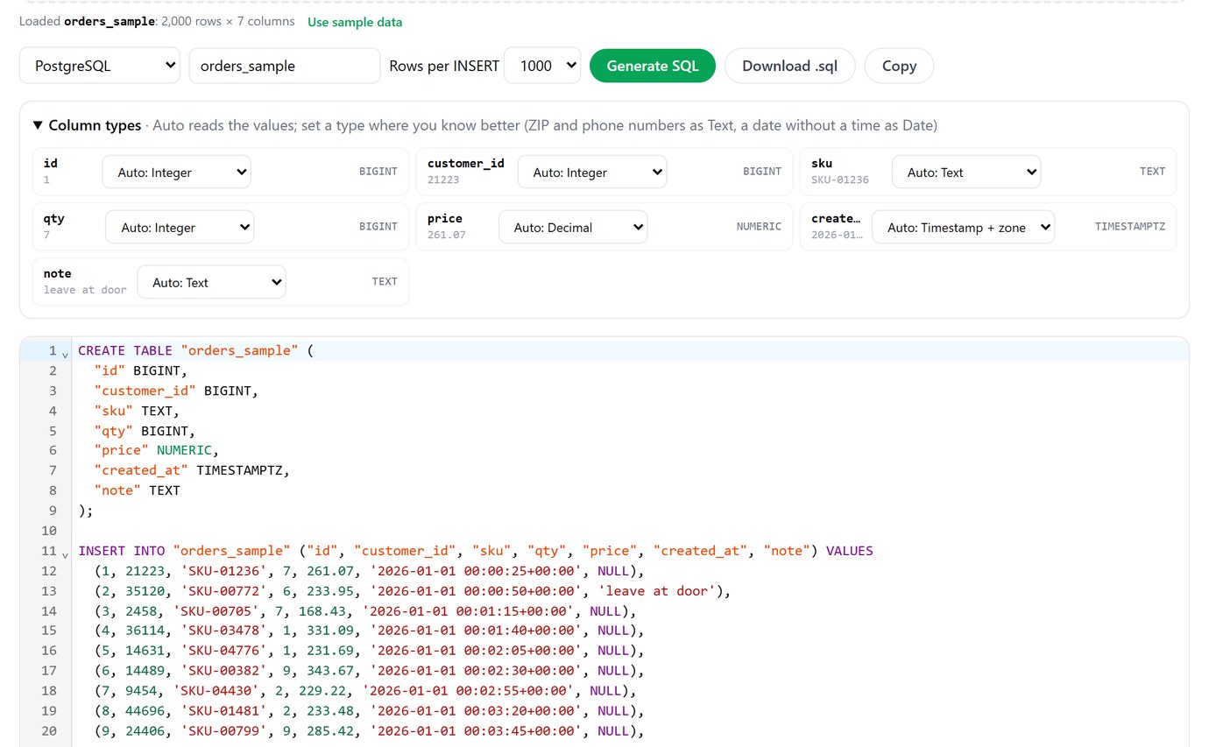Viewport: 1209px width, 747px height.
Task: Click line number 16 in the gutter
Action: (48, 651)
